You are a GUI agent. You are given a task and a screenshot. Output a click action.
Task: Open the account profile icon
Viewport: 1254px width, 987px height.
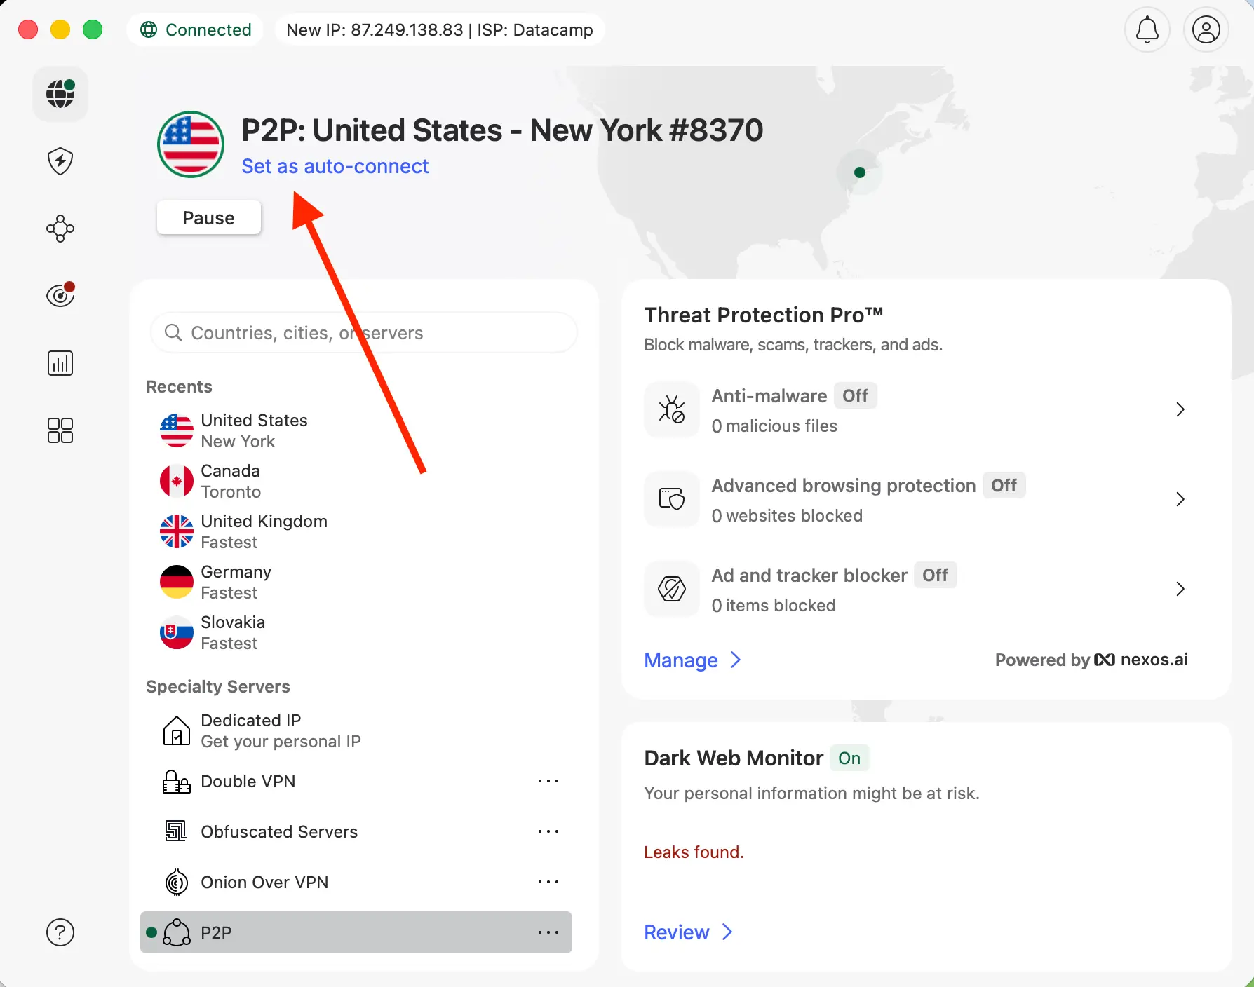coord(1206,29)
